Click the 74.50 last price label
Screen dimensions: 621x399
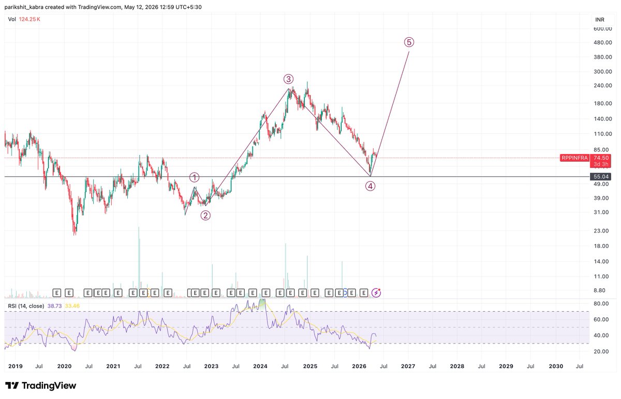click(601, 158)
